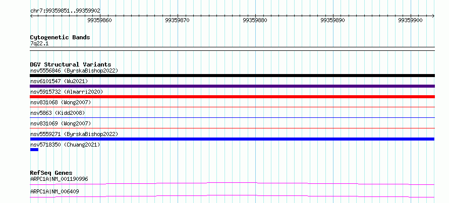Click the chr7:99359851..99359902 coordinate label
Viewport: 449px width, 203px height.
click(65, 11)
